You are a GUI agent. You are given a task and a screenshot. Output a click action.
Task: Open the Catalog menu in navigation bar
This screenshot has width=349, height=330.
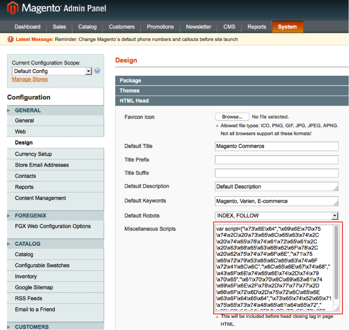[87, 27]
